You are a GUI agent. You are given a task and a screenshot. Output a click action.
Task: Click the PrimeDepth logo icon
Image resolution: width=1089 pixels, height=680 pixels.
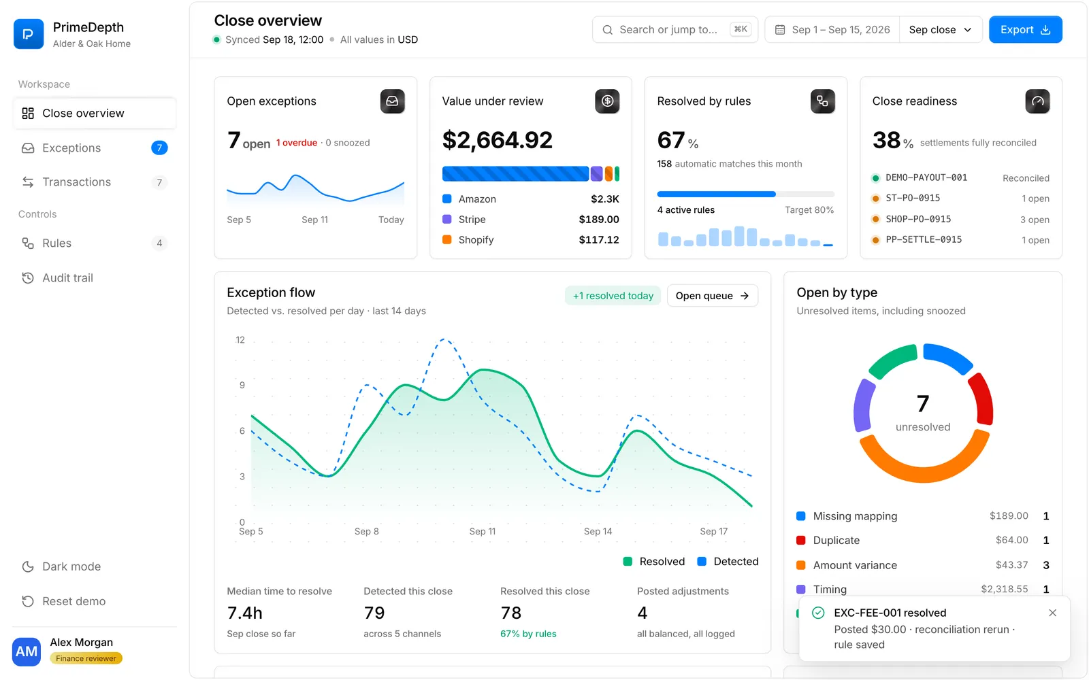tap(29, 34)
